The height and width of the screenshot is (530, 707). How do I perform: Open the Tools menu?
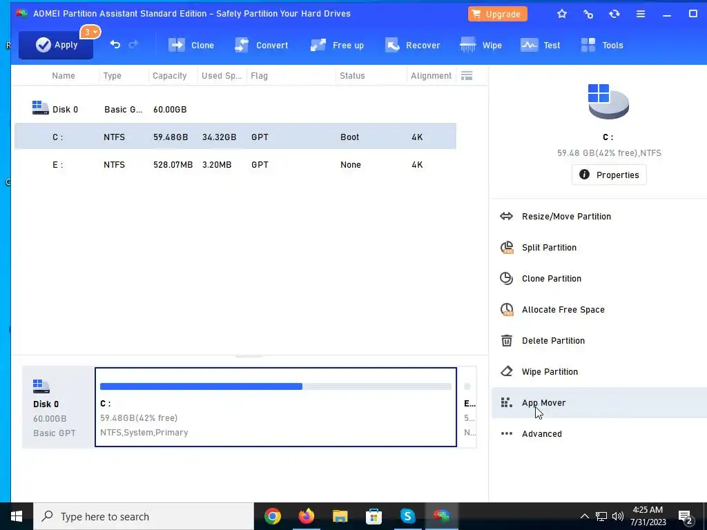pos(602,45)
